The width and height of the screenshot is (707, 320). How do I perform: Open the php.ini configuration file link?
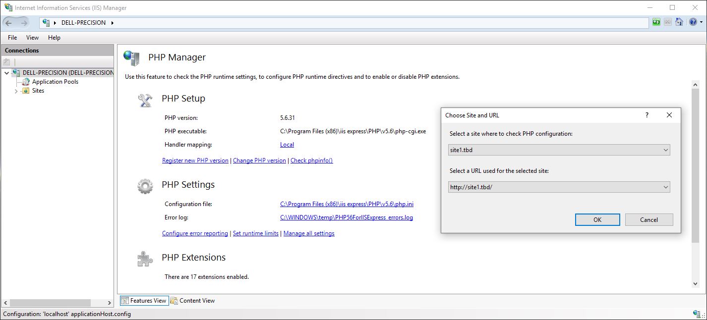point(347,204)
